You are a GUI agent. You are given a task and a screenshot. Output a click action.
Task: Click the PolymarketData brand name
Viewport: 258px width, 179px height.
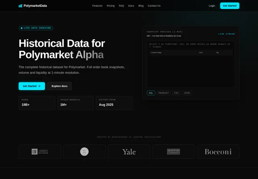pyautogui.click(x=35, y=6)
